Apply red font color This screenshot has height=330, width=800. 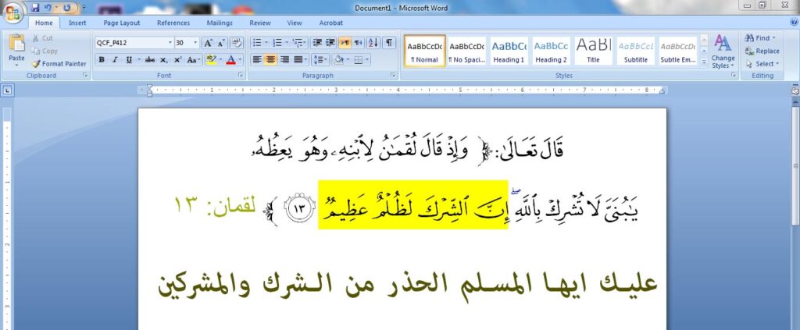[230, 59]
